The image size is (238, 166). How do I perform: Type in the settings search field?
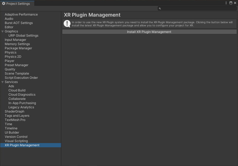[x=198, y=8]
